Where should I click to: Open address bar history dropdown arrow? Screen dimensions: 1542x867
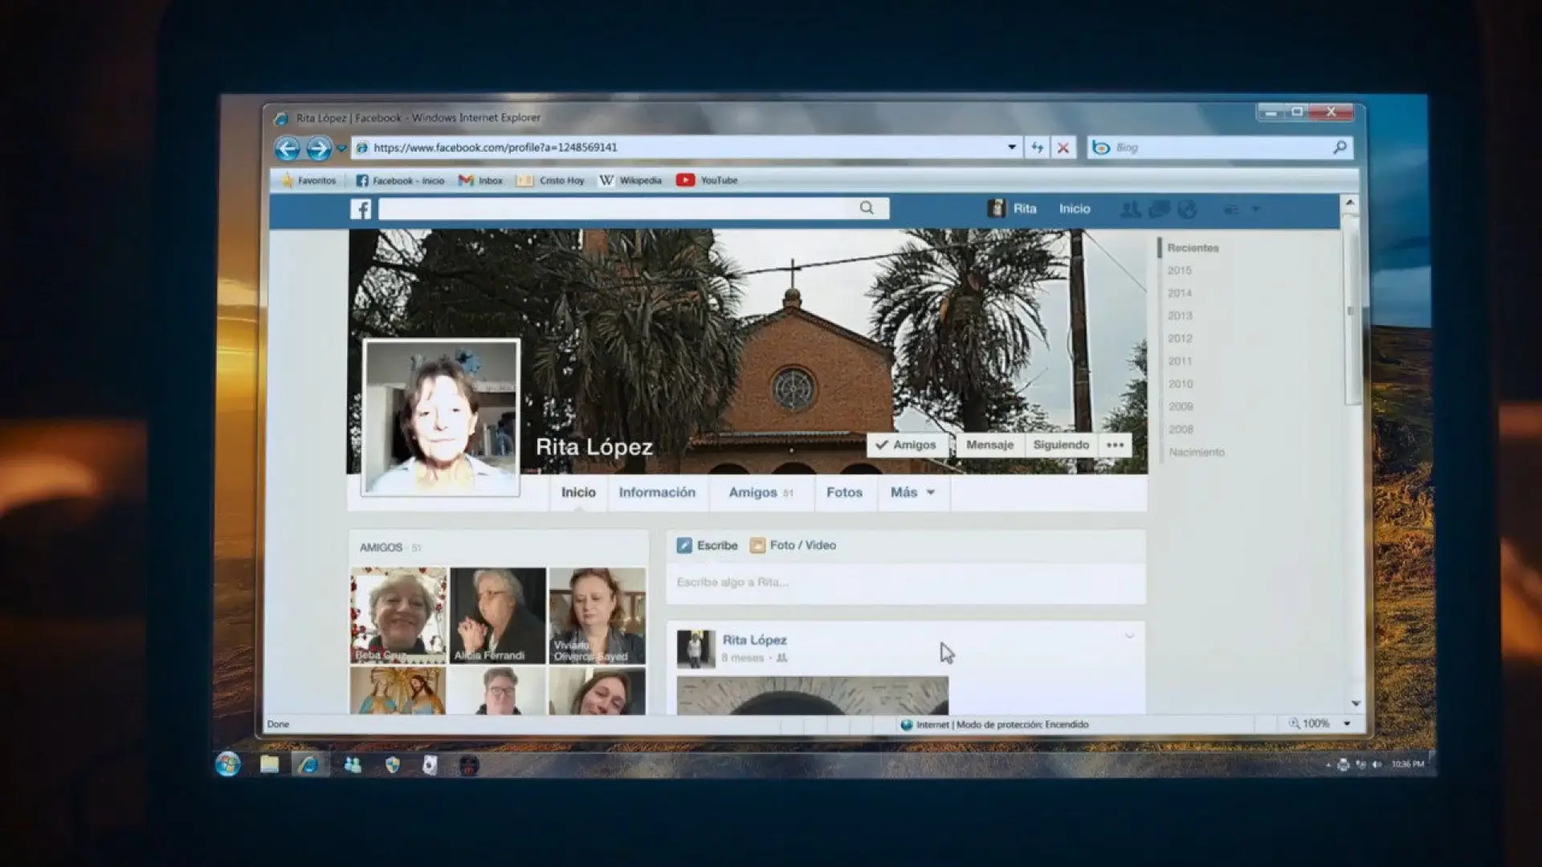pyautogui.click(x=1012, y=148)
